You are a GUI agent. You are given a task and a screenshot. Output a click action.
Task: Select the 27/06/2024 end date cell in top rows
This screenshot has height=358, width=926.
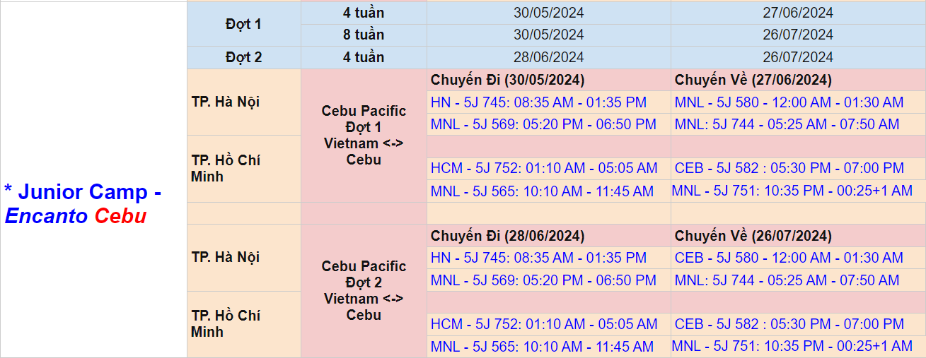[x=797, y=13]
